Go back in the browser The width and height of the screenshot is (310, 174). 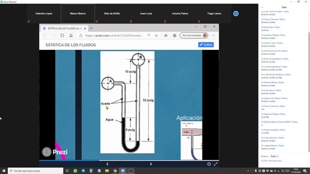pos(45,35)
